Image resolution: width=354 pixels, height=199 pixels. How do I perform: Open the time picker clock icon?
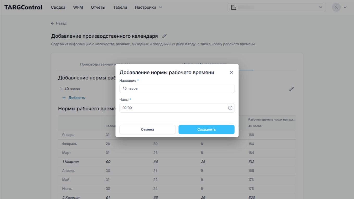(230, 108)
